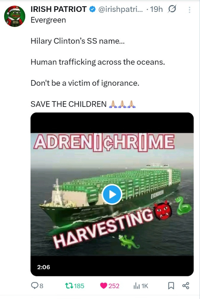Open IRISH PATRIOT display name profile
The image size is (200, 299).
tap(58, 9)
